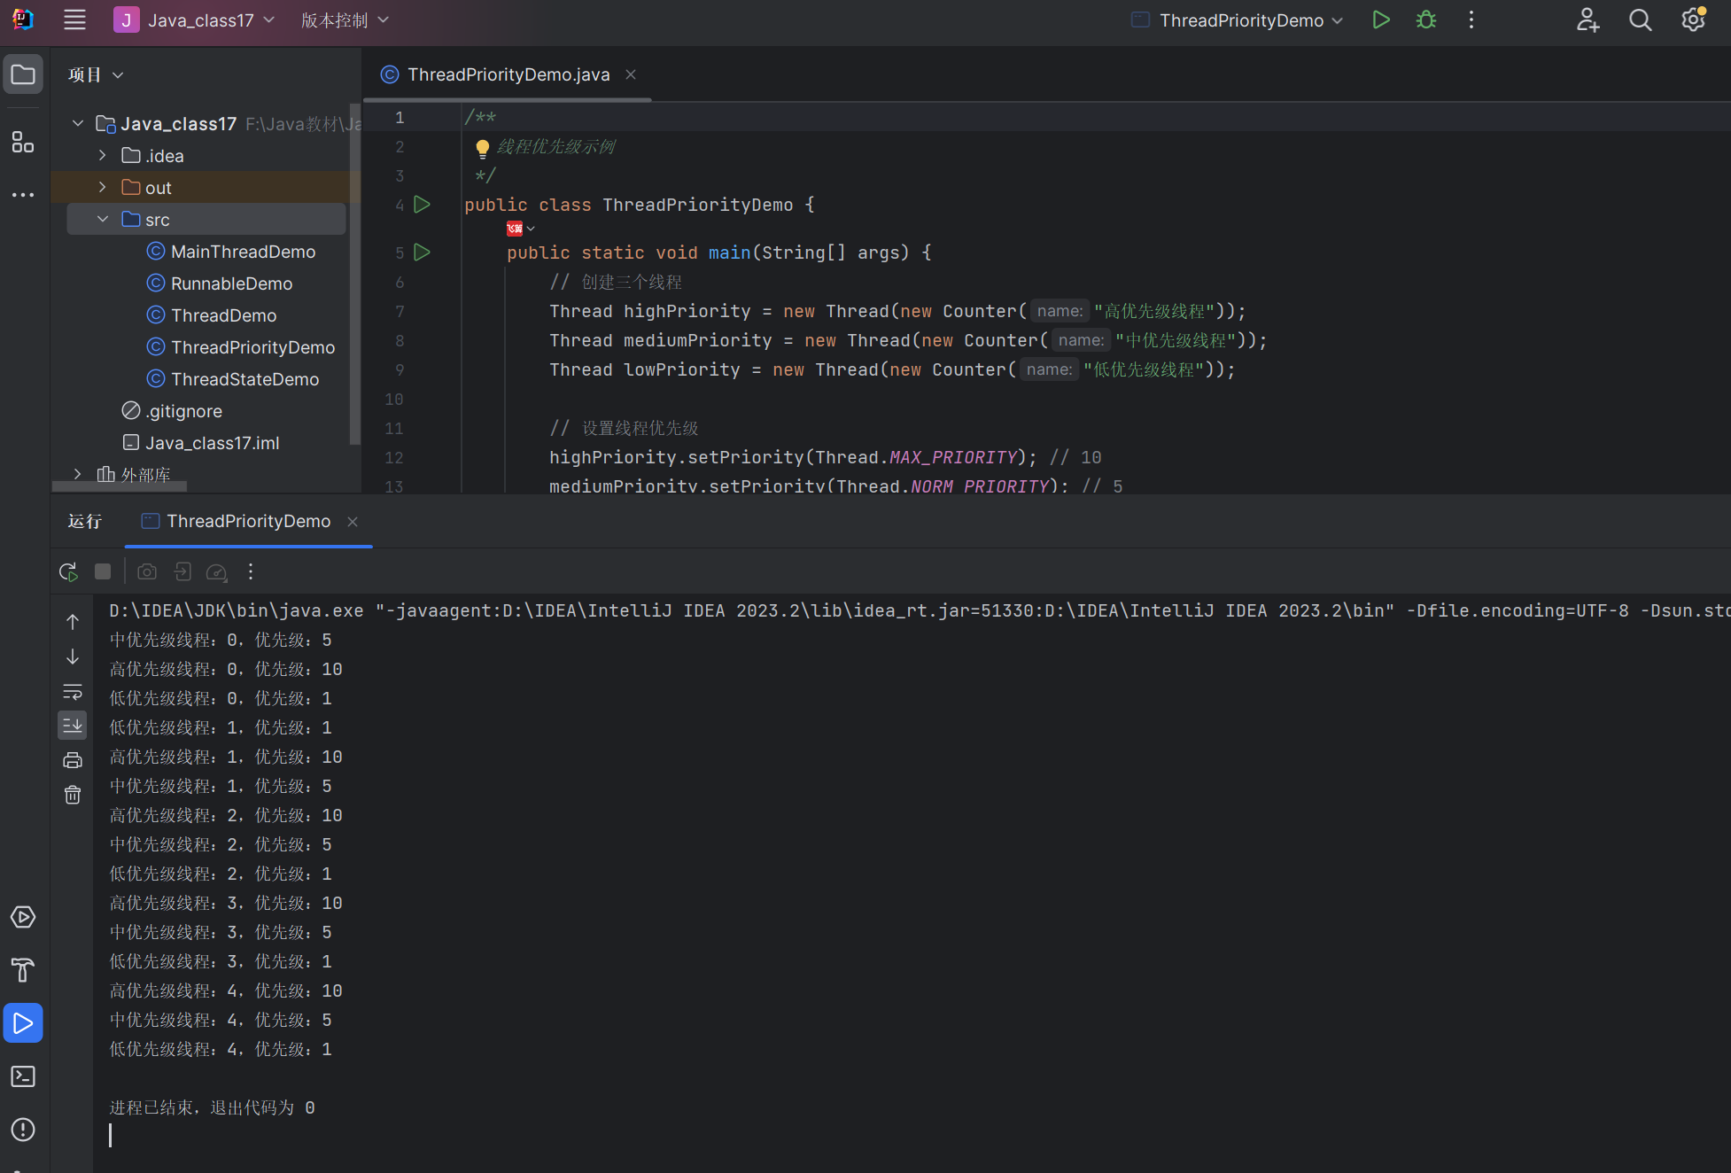
Task: Toggle scroll to end of console
Action: click(x=73, y=726)
